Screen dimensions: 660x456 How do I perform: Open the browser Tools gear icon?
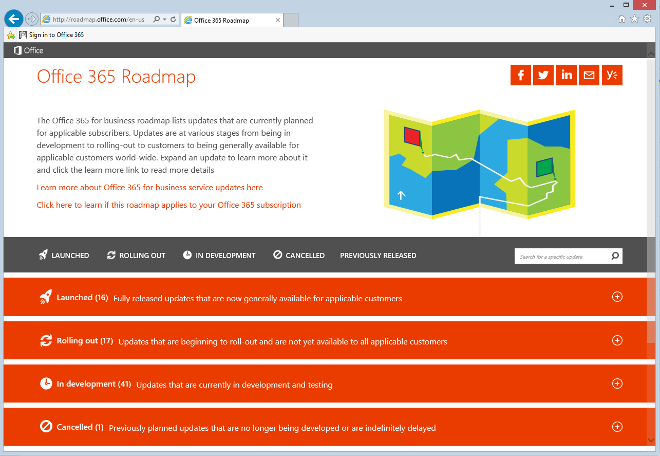click(647, 19)
